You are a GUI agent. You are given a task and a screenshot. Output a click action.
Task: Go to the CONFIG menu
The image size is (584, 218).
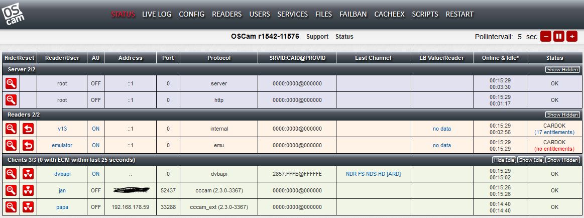click(191, 14)
